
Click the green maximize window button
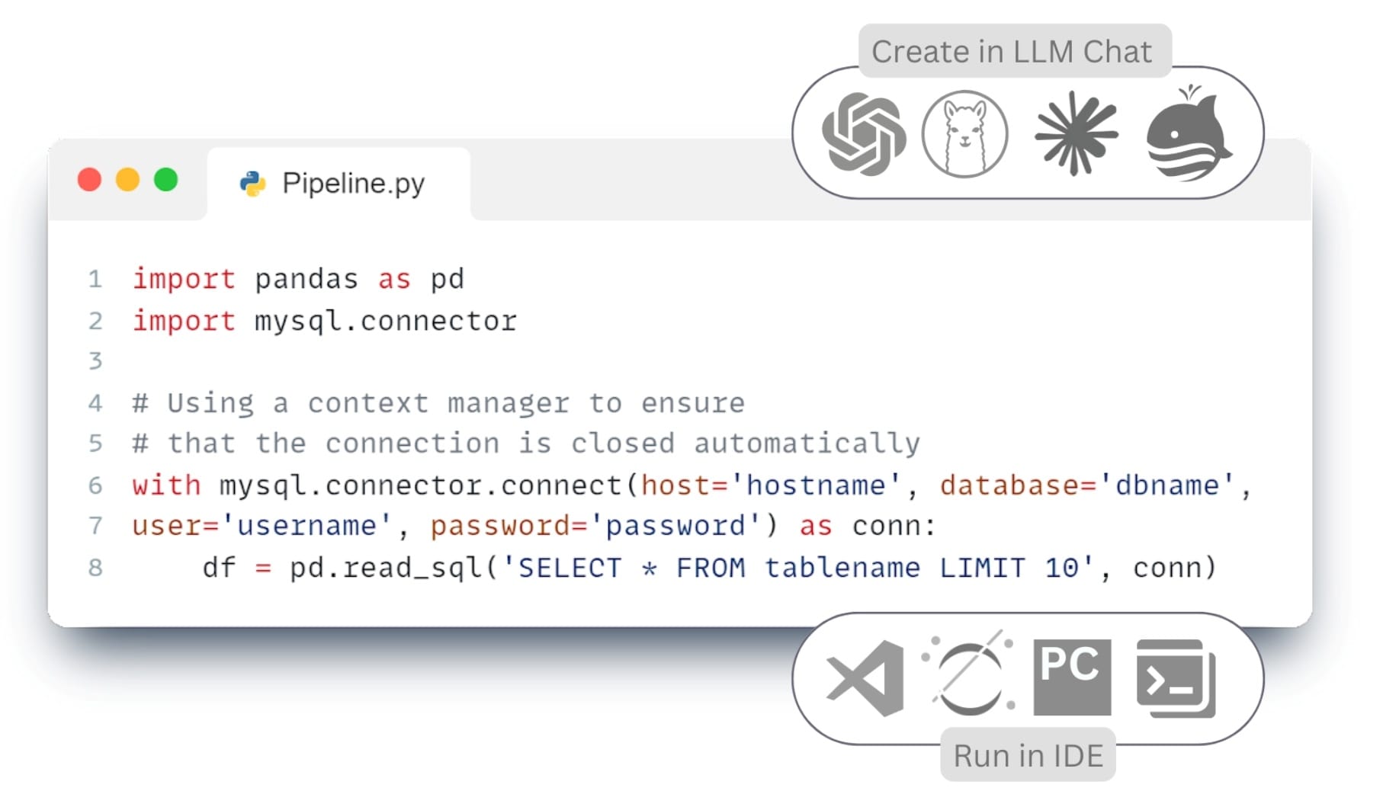(166, 180)
